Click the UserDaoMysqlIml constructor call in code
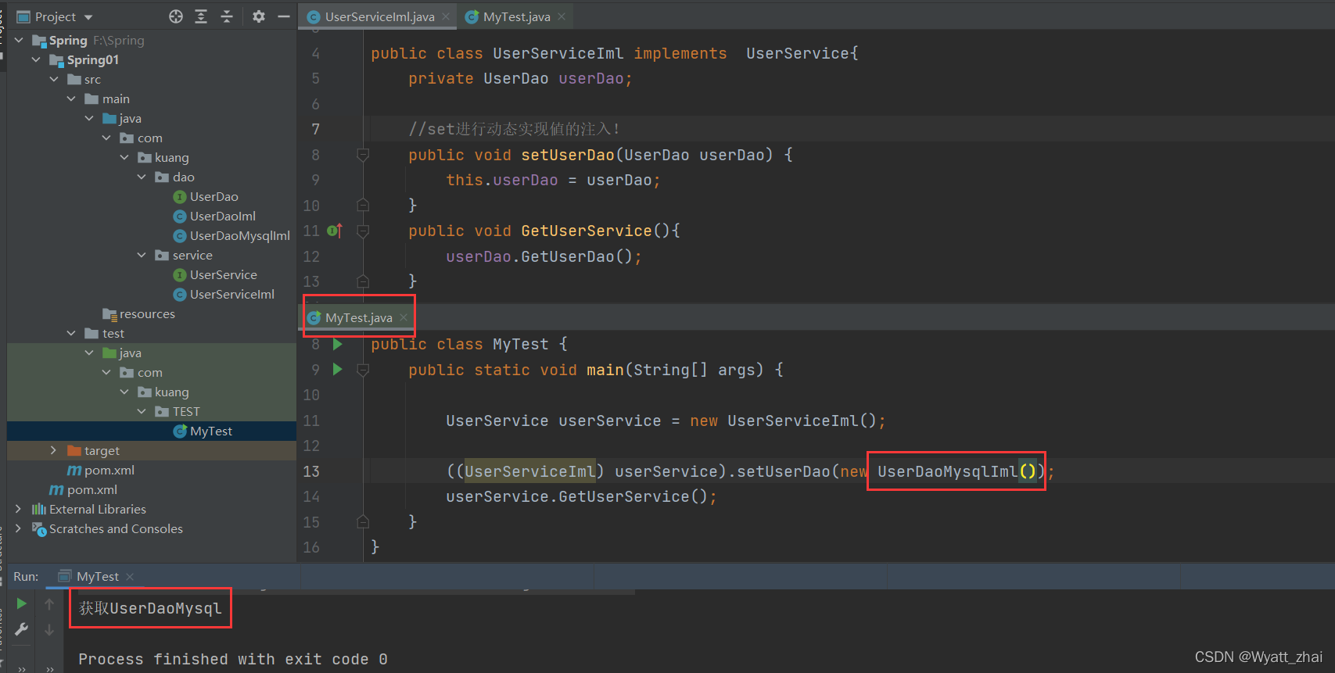The width and height of the screenshot is (1335, 673). pyautogui.click(x=956, y=471)
